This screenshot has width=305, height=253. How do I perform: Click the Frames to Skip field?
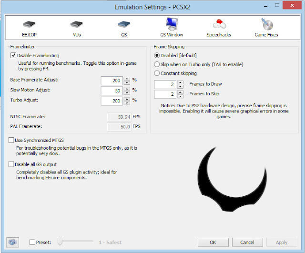coord(165,94)
